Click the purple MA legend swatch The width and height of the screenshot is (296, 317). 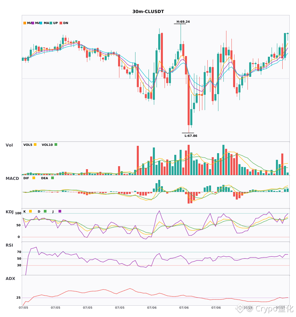point(33,23)
